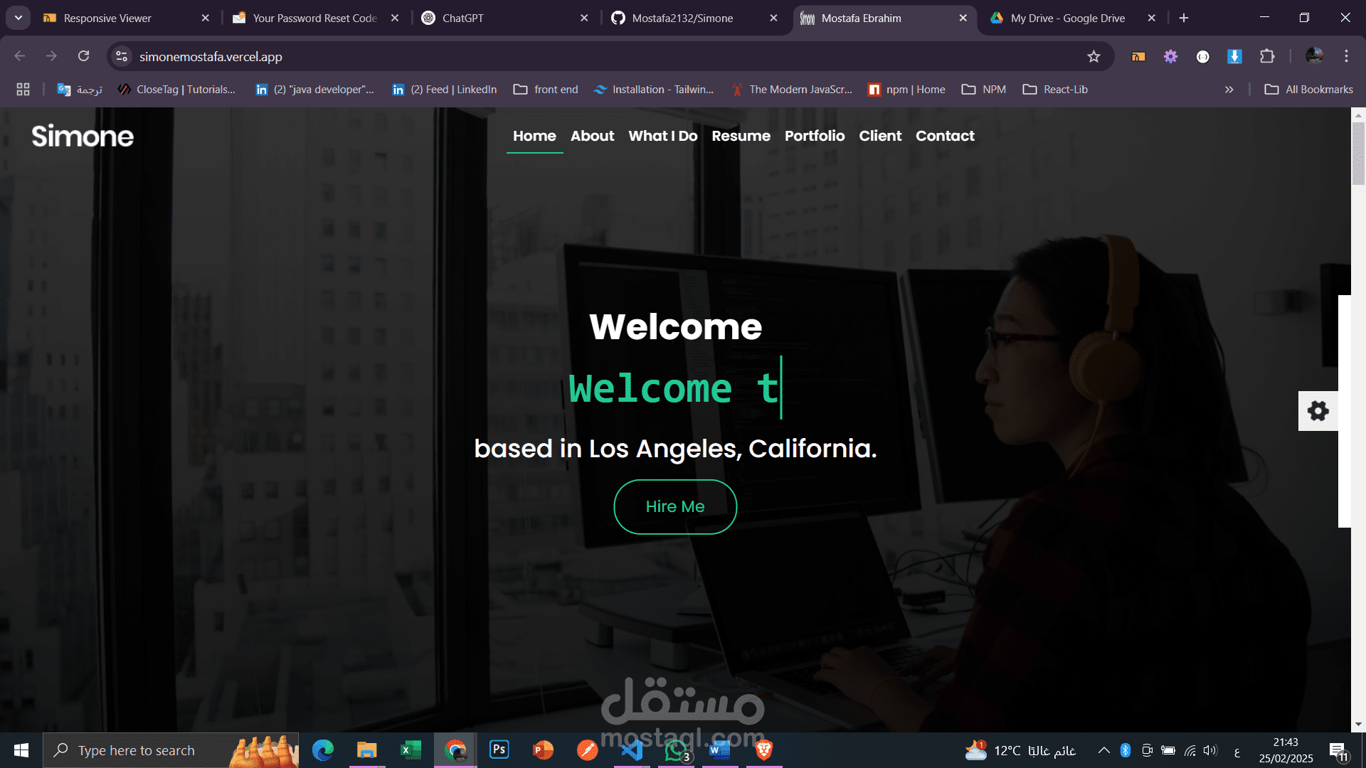Open the settings gear panel on page
This screenshot has height=768, width=1366.
(x=1318, y=411)
